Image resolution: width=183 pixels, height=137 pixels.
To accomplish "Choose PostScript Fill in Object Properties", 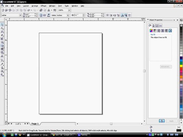I will 166,30.
